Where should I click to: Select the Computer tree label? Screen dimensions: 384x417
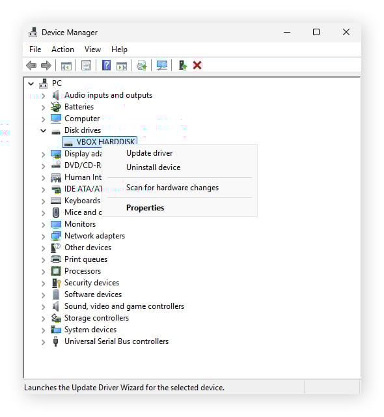(82, 119)
